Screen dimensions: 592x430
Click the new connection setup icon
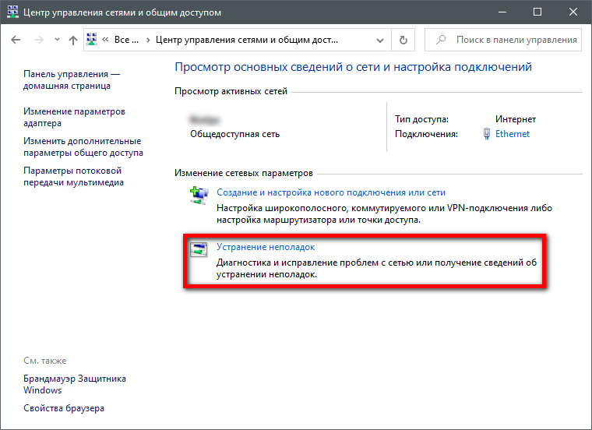[x=199, y=196]
